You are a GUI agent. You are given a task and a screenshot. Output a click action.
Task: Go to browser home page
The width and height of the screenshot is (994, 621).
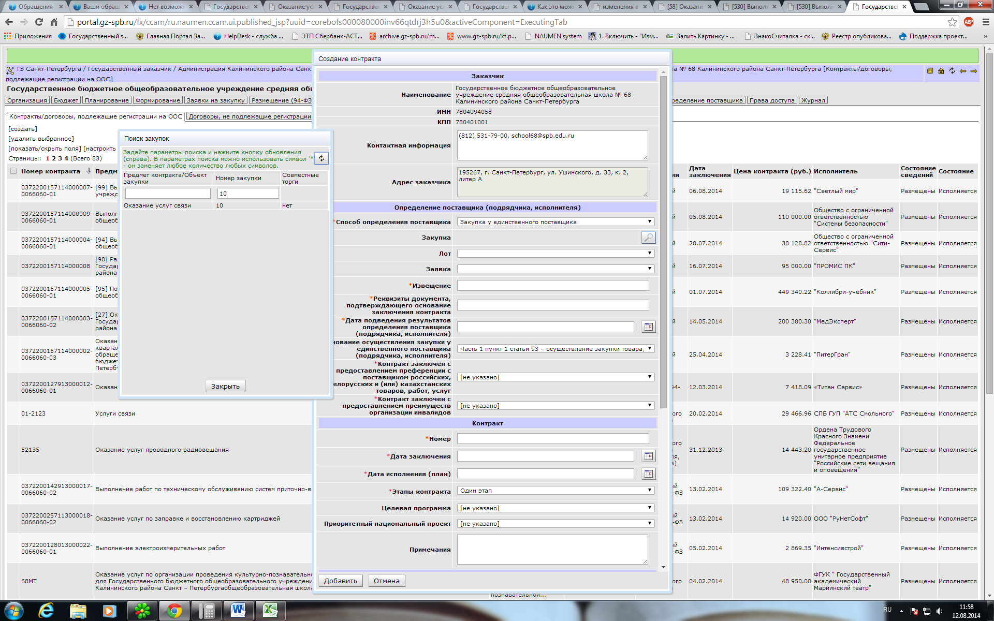point(54,22)
